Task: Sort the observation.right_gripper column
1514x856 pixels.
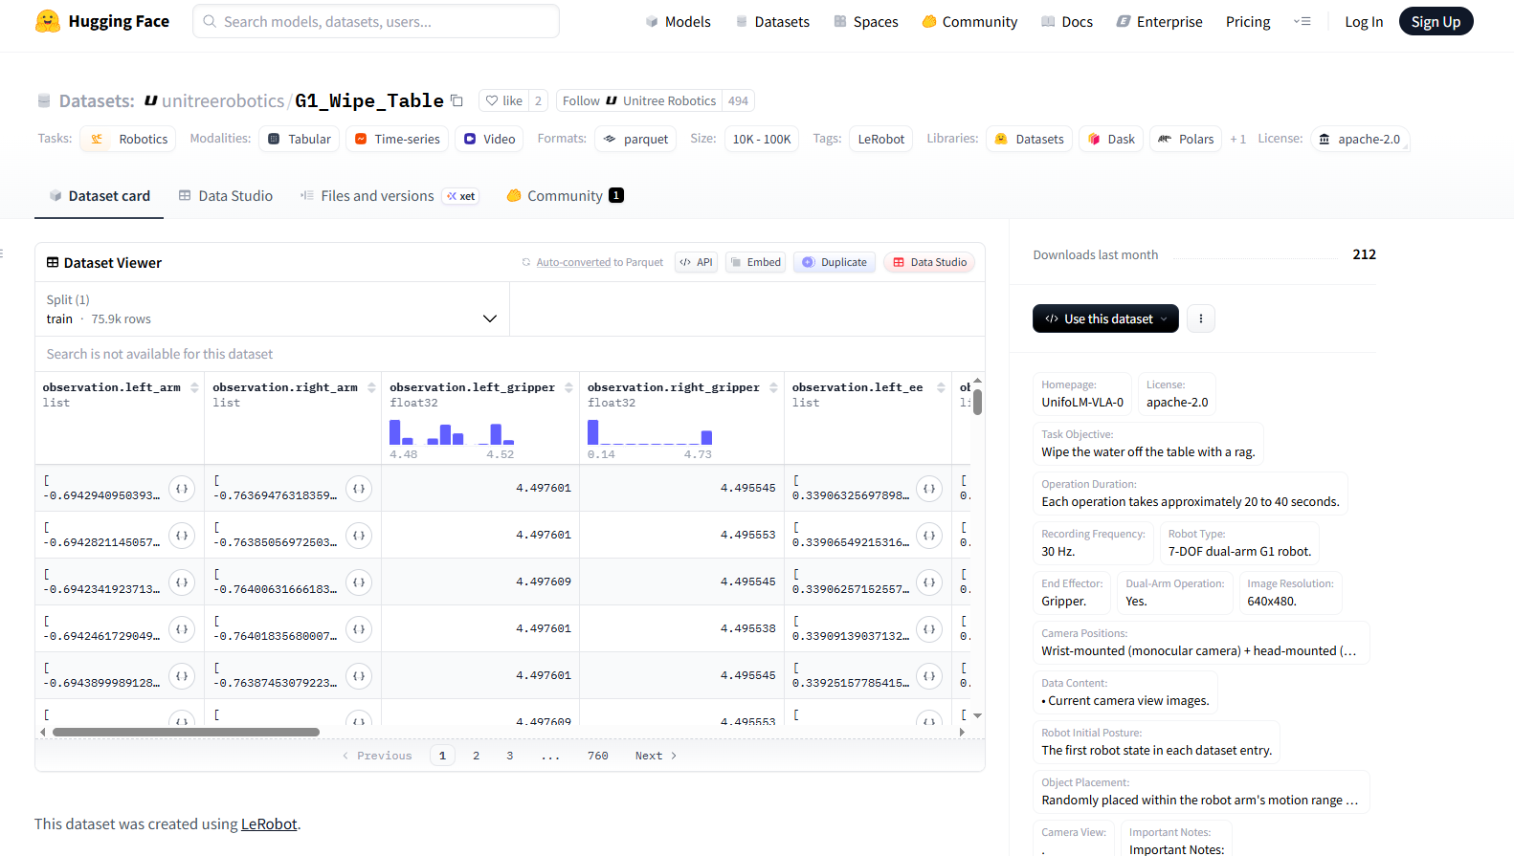Action: pos(773,387)
